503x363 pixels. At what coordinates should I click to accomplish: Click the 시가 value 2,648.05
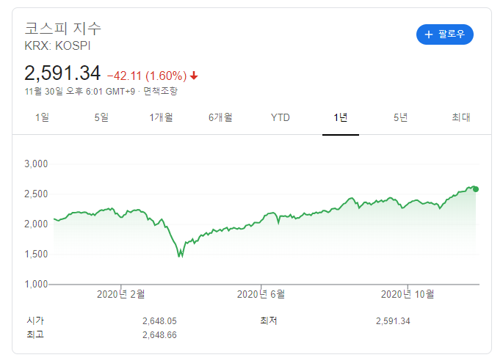coord(159,321)
